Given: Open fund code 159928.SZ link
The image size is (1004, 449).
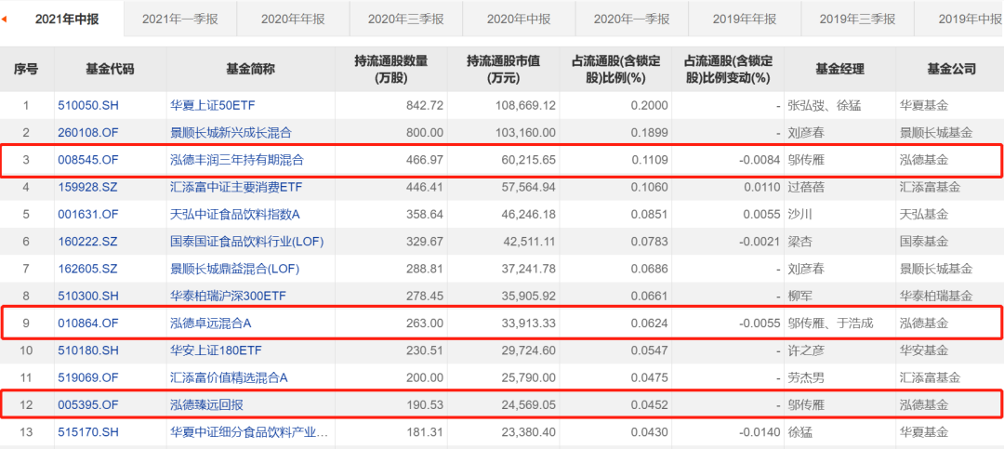Looking at the screenshot, I should [89, 188].
